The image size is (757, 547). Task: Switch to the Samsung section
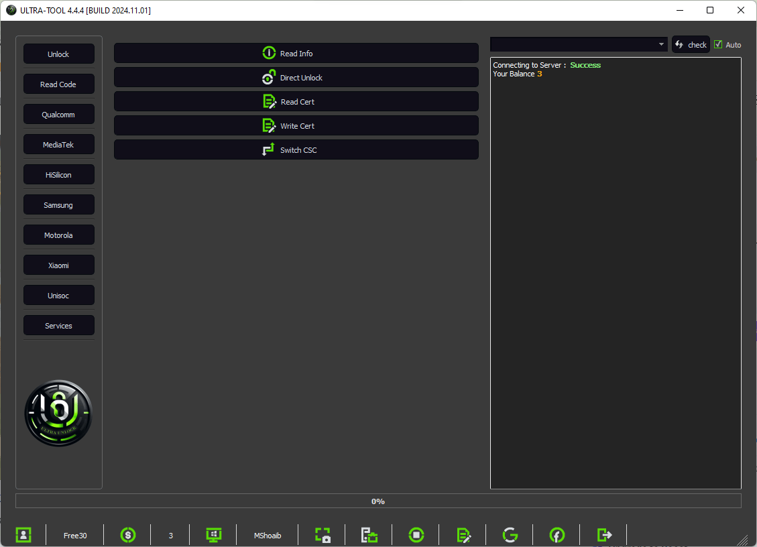pyautogui.click(x=59, y=205)
